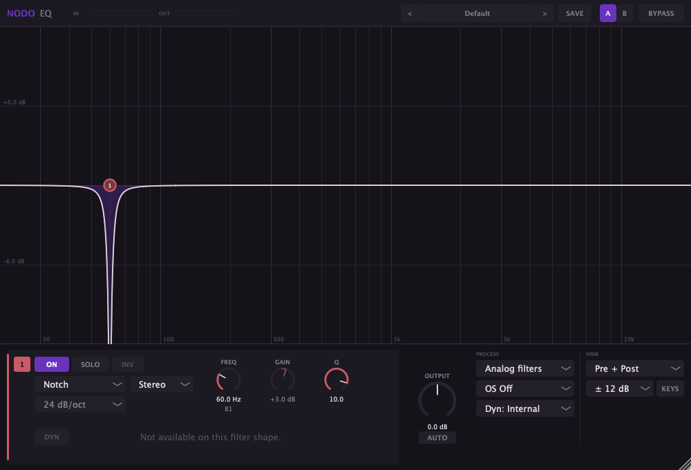Image resolution: width=691 pixels, height=470 pixels.
Task: Click the 300 frequency axis label
Action: click(x=278, y=339)
